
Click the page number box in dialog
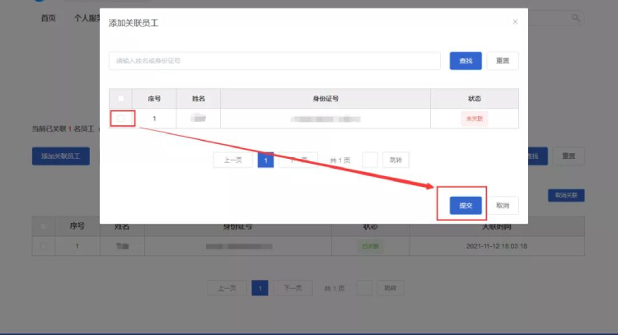tap(370, 160)
